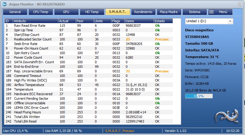Open the General tab
This screenshot has width=245, height=135.
pos(15,12)
